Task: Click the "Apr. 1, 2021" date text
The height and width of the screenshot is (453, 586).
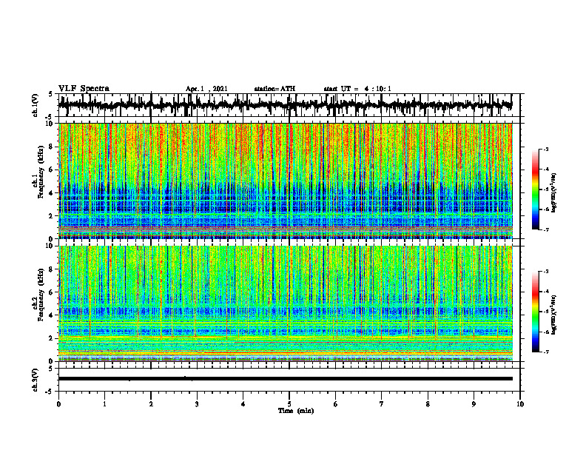Action: coord(206,89)
